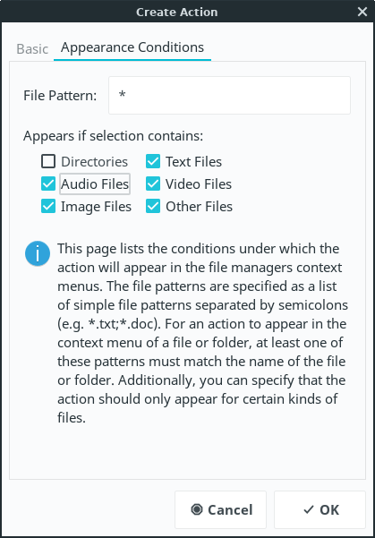The image size is (375, 538).
Task: Close the Create Action dialog
Action: [362, 12]
